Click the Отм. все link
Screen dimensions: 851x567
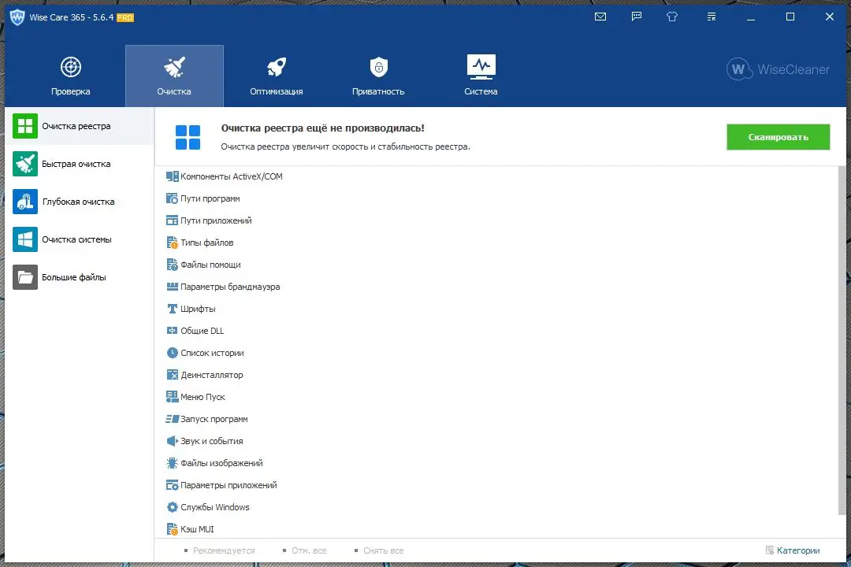point(309,550)
